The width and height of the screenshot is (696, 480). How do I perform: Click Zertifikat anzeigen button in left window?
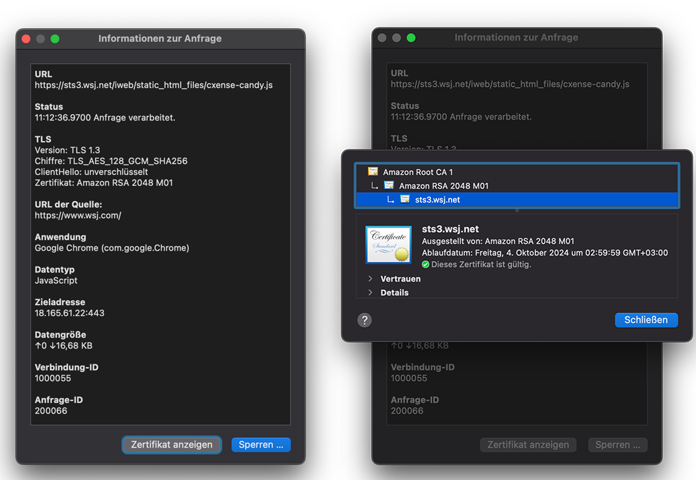coord(172,444)
